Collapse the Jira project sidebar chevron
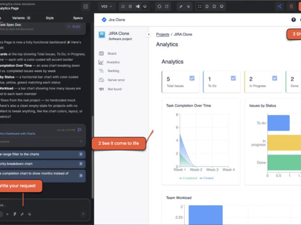The image size is (301, 225). click(149, 34)
